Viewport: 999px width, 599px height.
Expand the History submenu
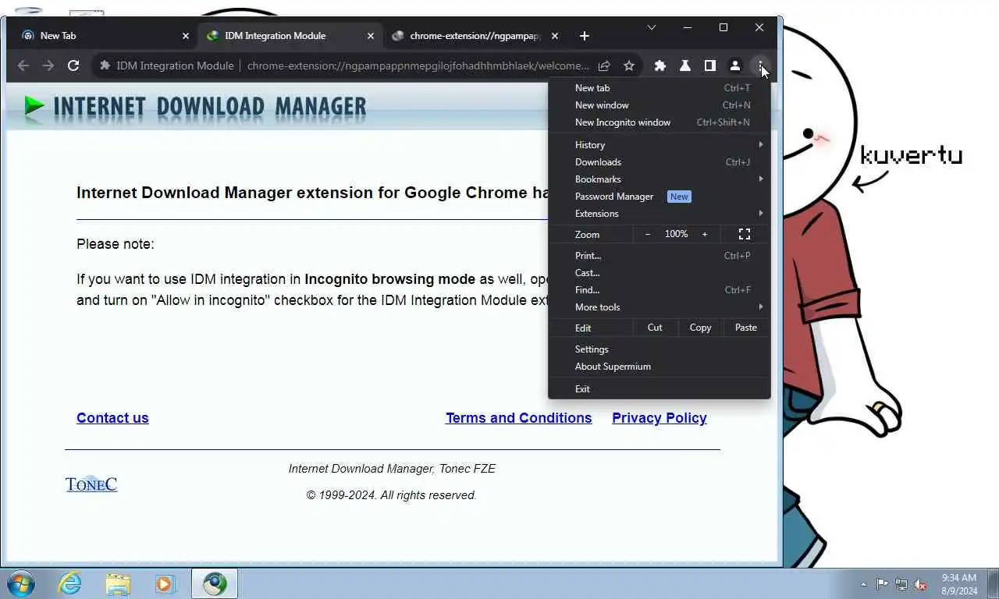659,145
